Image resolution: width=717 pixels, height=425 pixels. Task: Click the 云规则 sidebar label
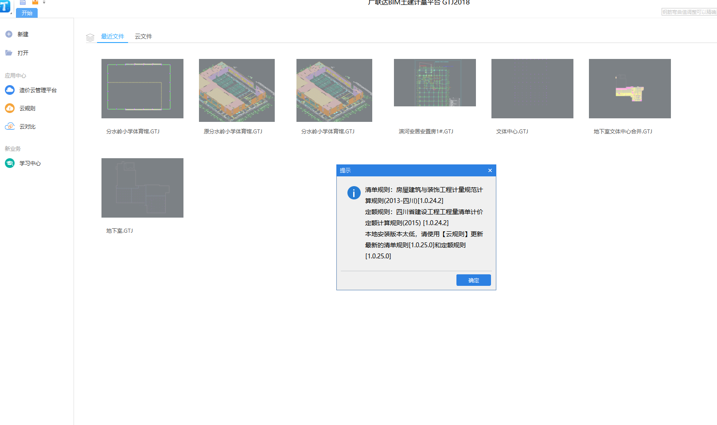[27, 108]
